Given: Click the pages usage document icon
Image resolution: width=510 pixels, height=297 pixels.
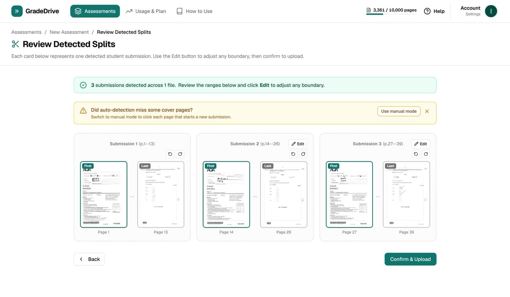Looking at the screenshot, I should coord(369,10).
